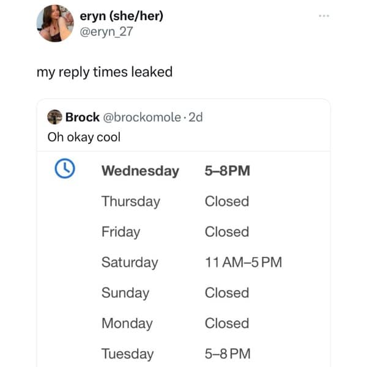This screenshot has width=367, height=367.
Task: Click the @eryn_27 handle
Action: coord(106,31)
